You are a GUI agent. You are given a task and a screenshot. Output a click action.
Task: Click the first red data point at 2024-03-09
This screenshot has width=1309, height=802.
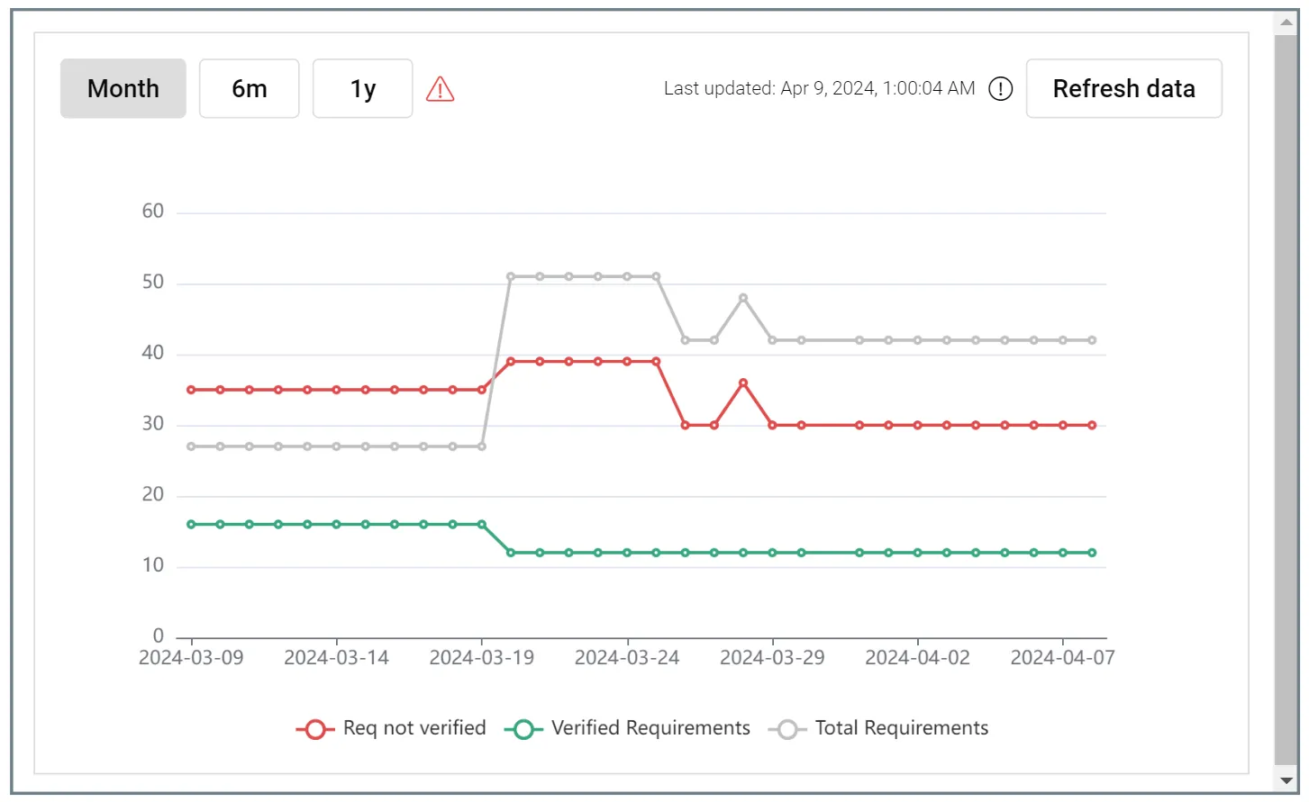[191, 390]
